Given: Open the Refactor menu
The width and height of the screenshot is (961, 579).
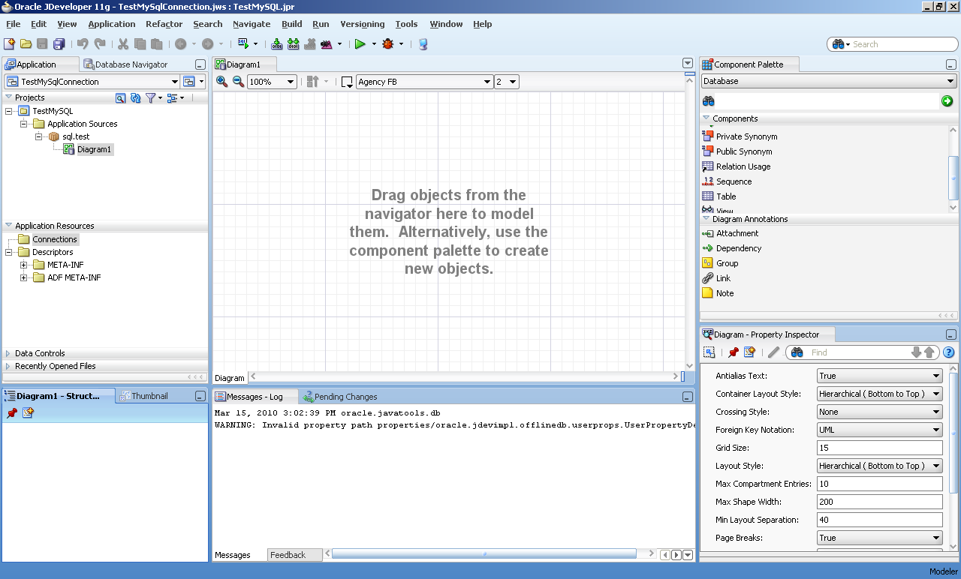Looking at the screenshot, I should click(164, 24).
